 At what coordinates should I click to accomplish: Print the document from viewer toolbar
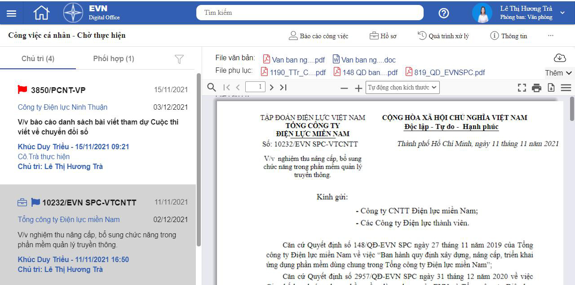click(x=536, y=88)
